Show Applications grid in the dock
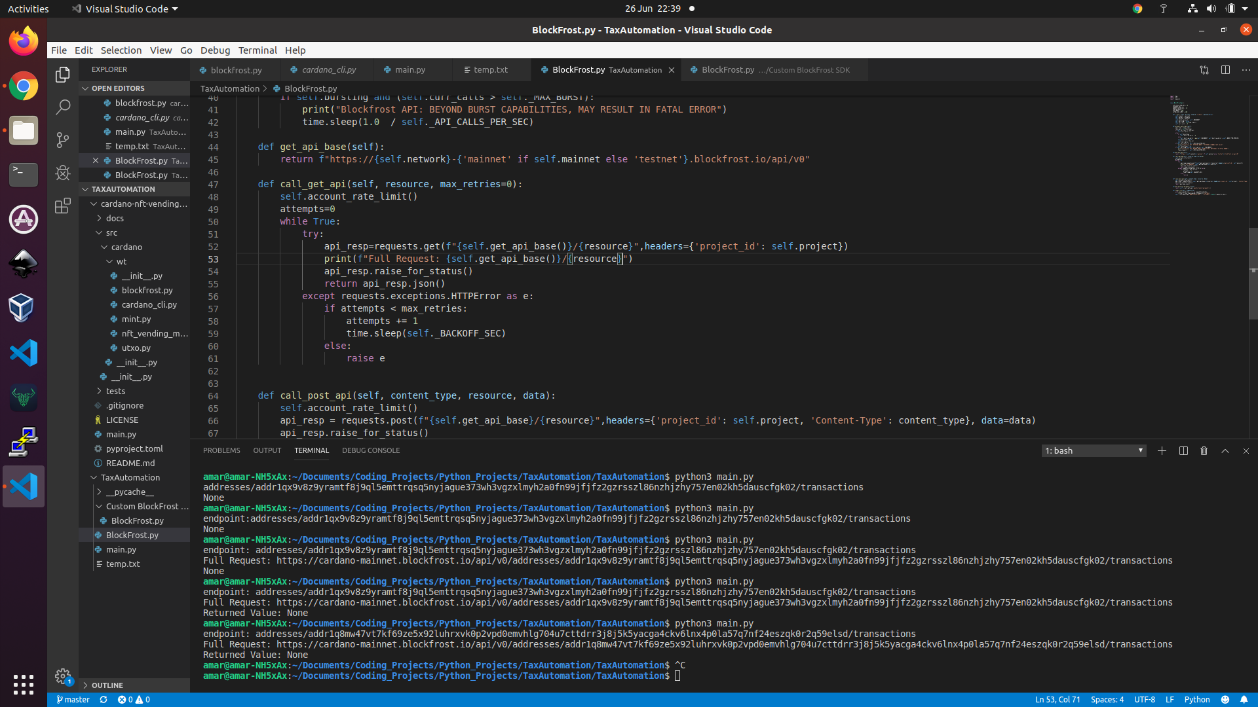1258x707 pixels. click(x=24, y=685)
